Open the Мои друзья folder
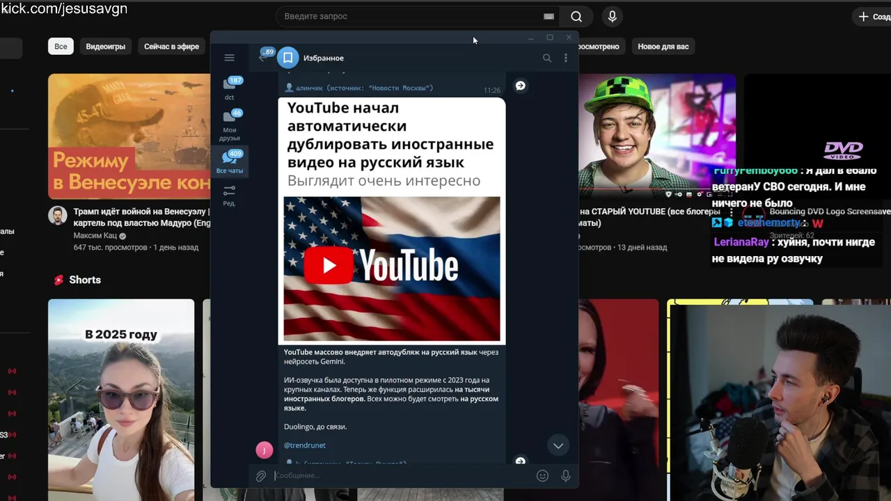Image resolution: width=891 pixels, height=501 pixels. point(230,125)
